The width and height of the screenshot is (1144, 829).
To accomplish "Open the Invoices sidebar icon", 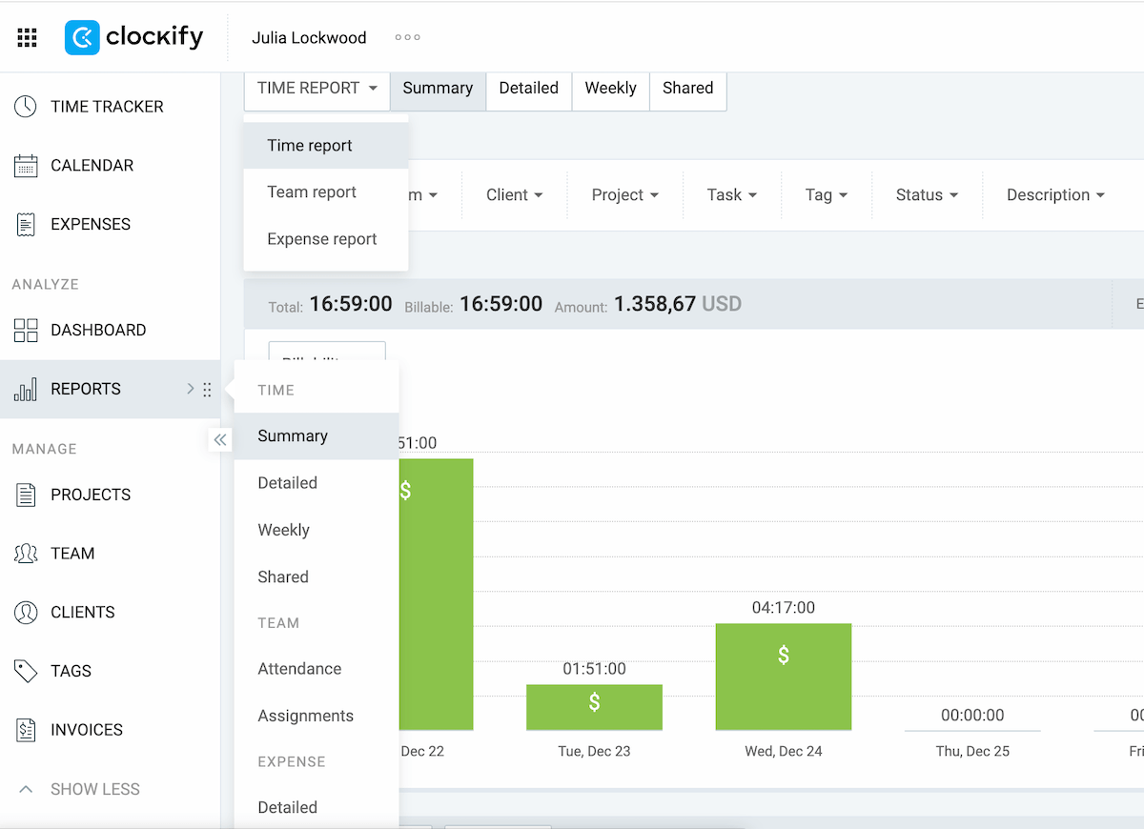I will [27, 729].
